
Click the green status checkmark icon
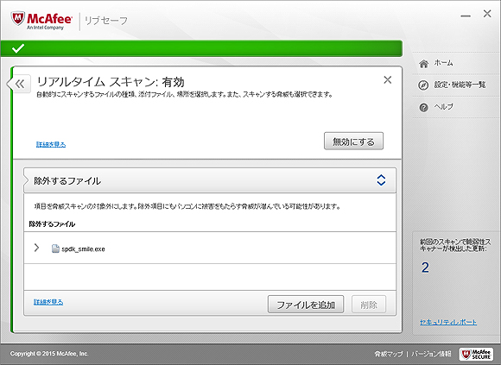[x=18, y=48]
